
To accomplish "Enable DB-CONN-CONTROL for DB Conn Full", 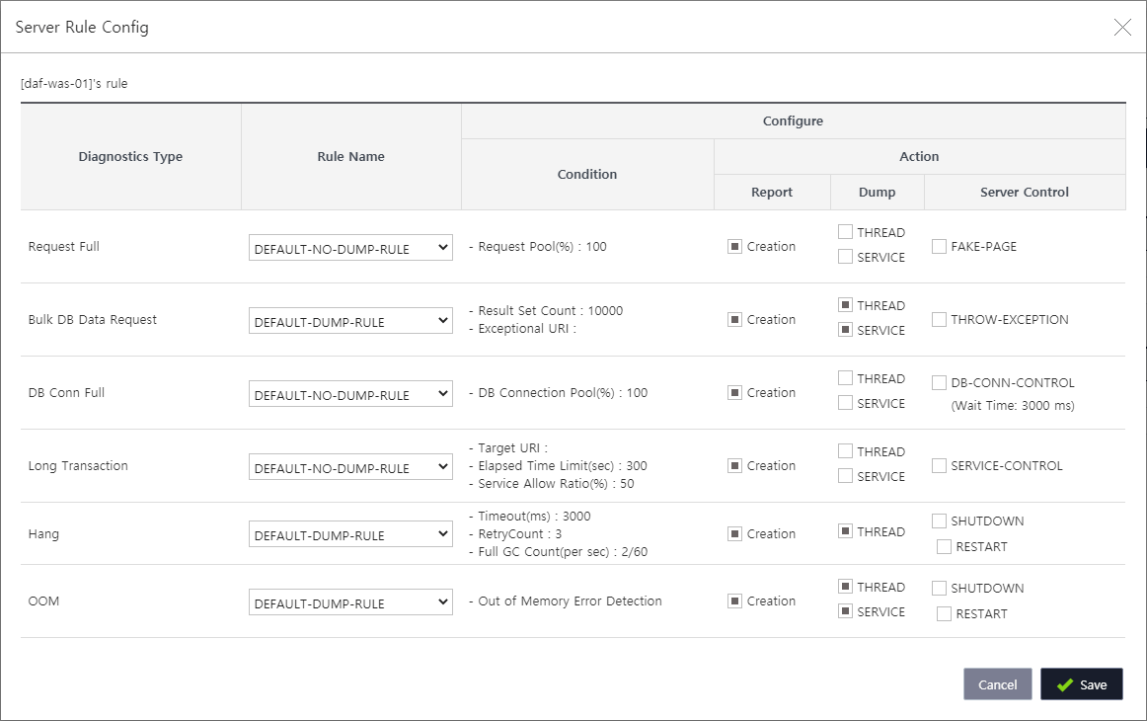I will pos(939,382).
